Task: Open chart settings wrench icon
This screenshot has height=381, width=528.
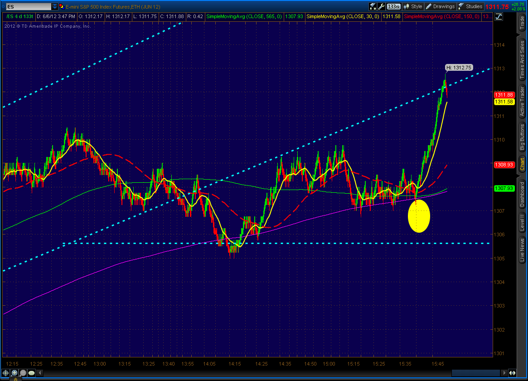Action: [x=381, y=6]
